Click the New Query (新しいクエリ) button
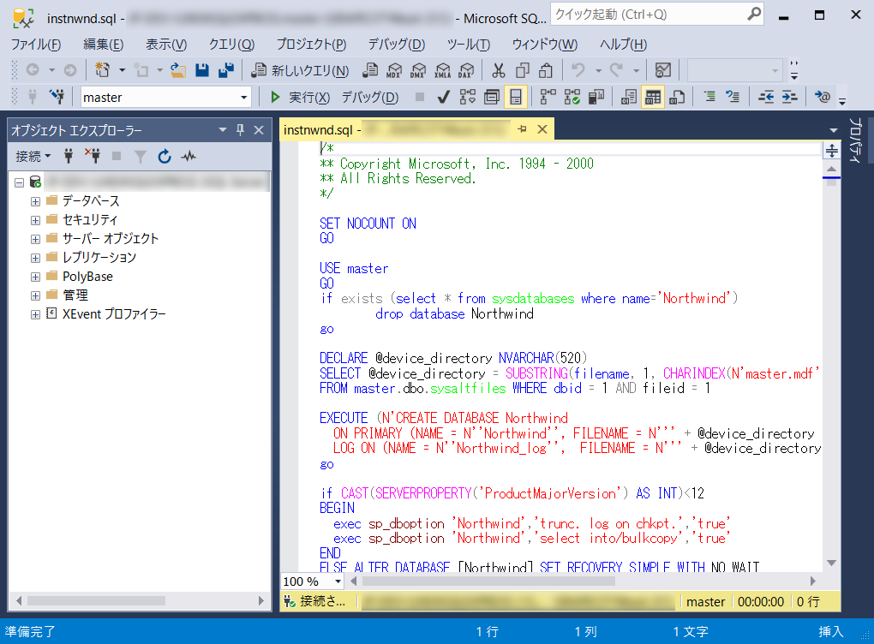874x644 pixels. (300, 71)
